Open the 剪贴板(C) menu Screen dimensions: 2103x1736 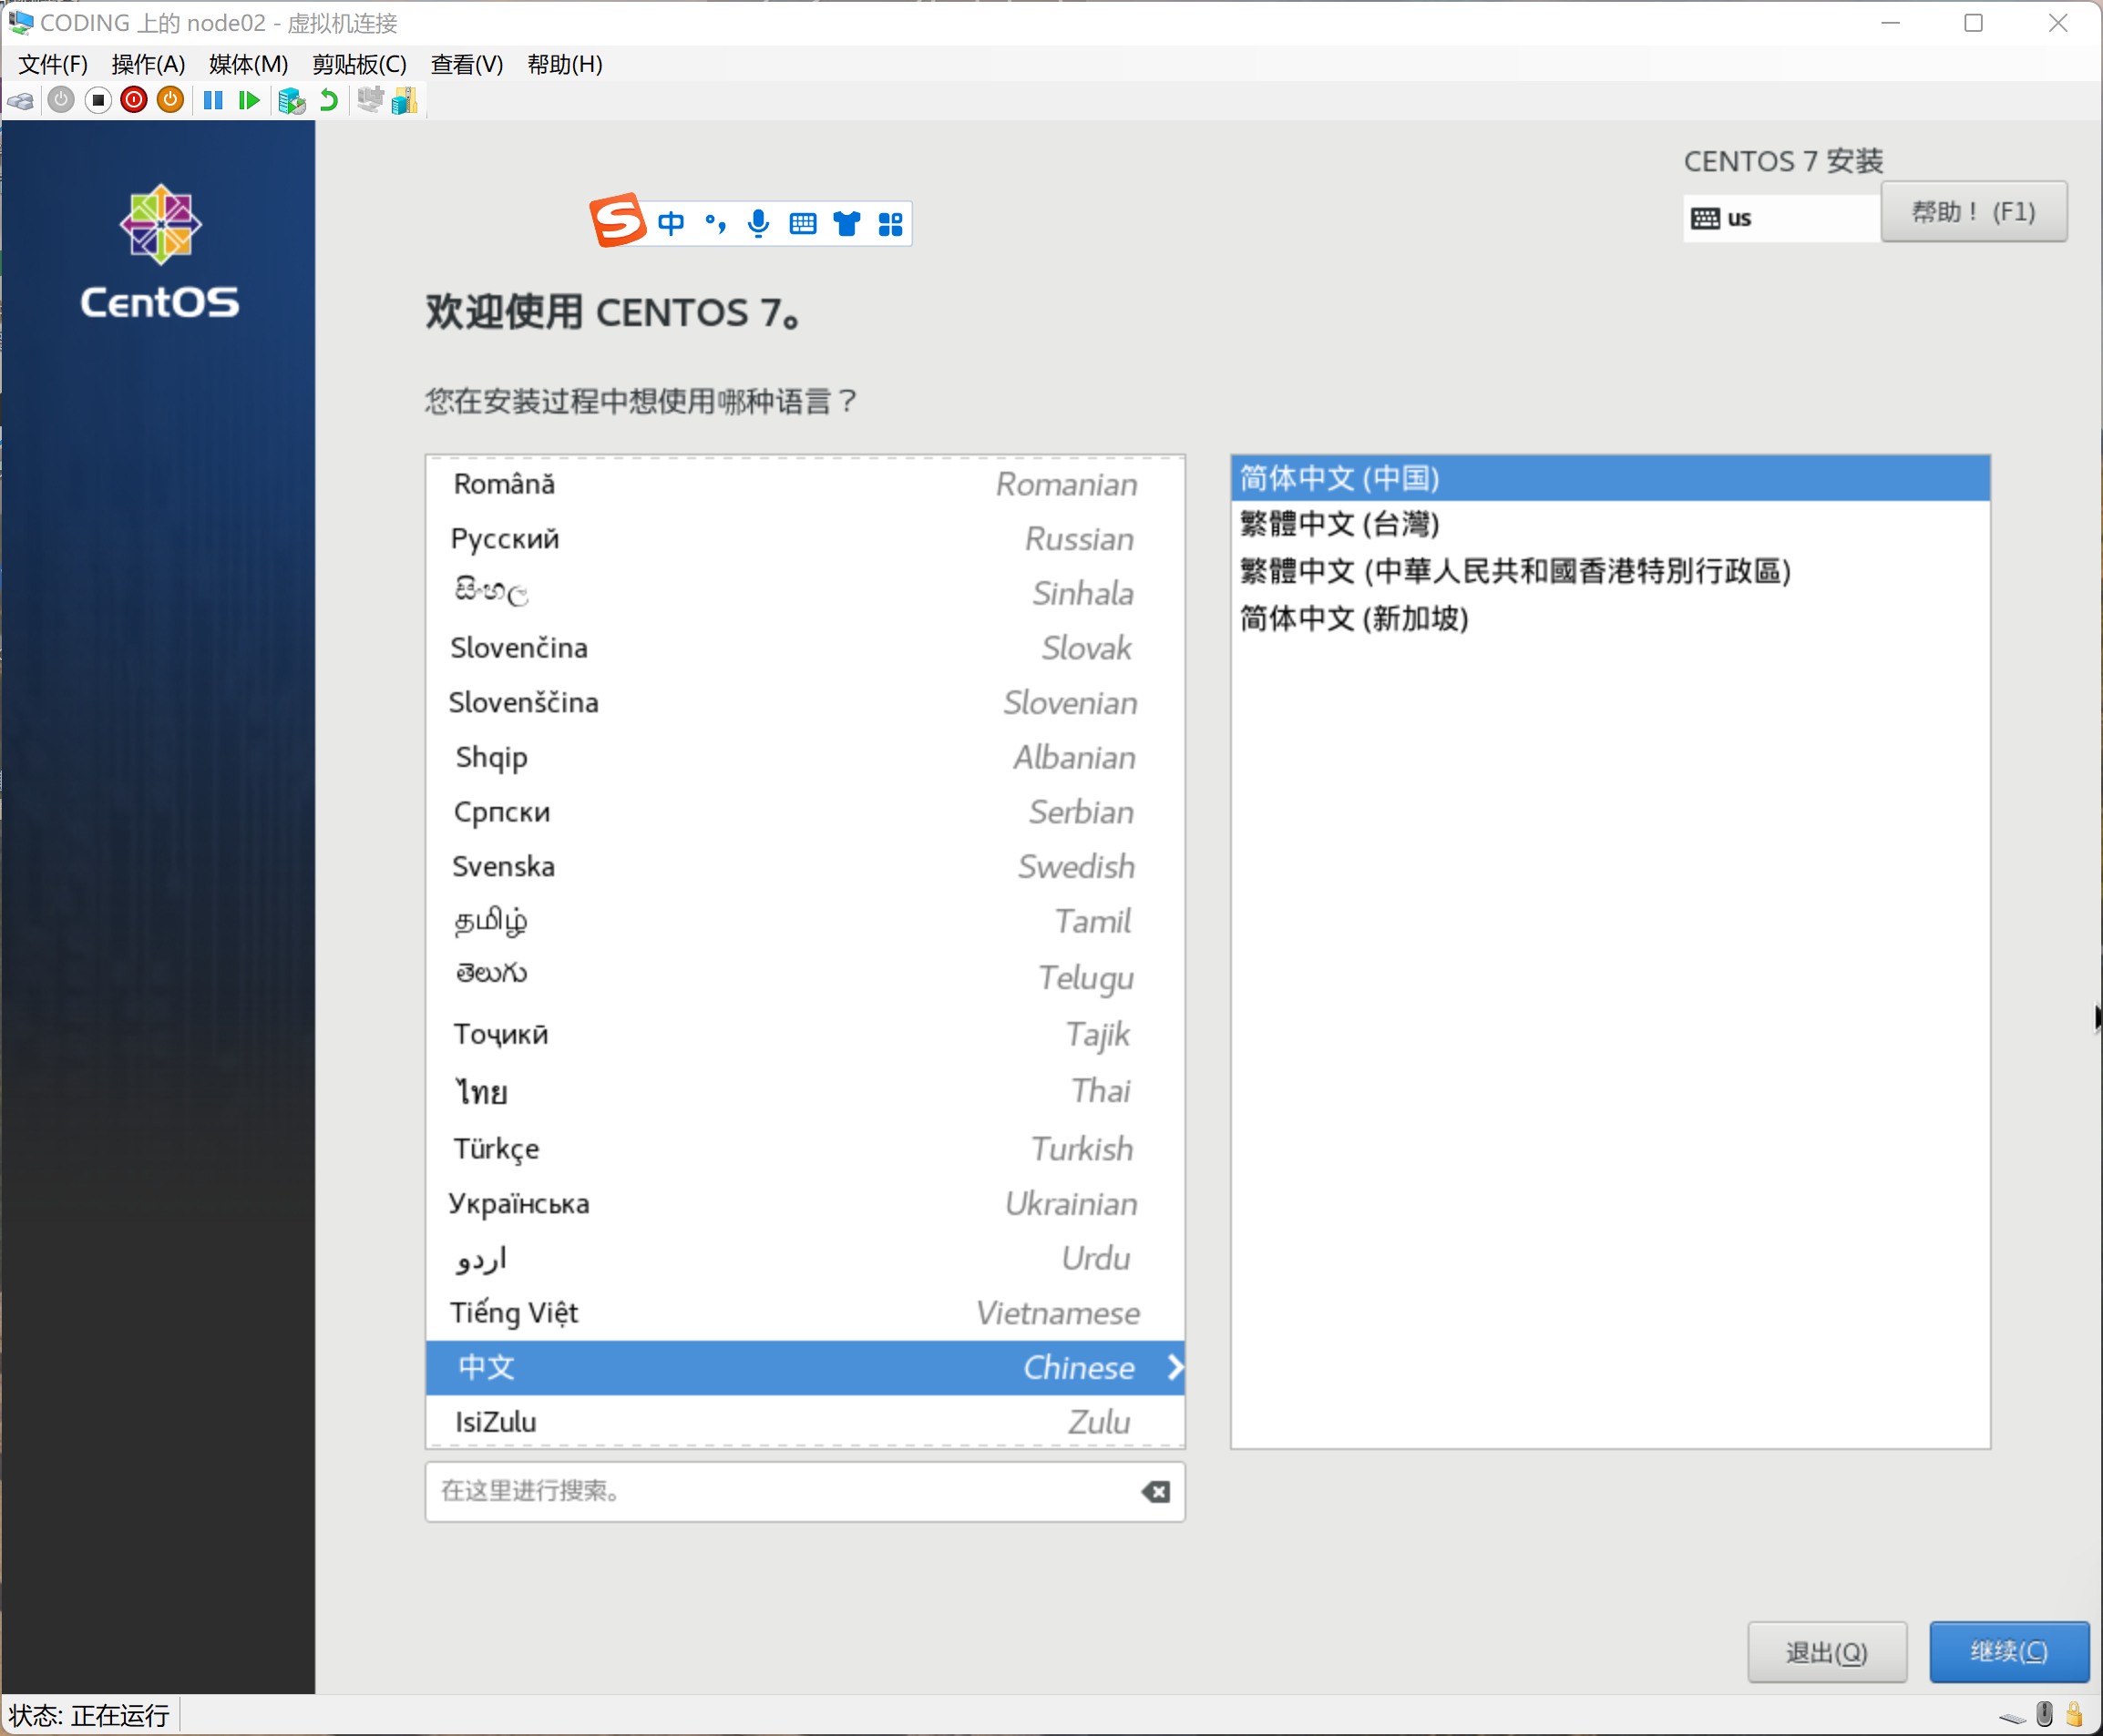point(359,65)
